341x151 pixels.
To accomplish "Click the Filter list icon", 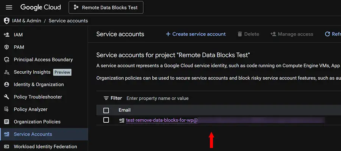I will coord(106,99).
